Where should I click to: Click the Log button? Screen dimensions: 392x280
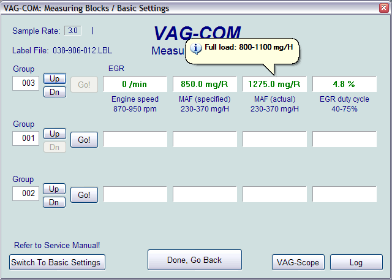(x=356, y=262)
